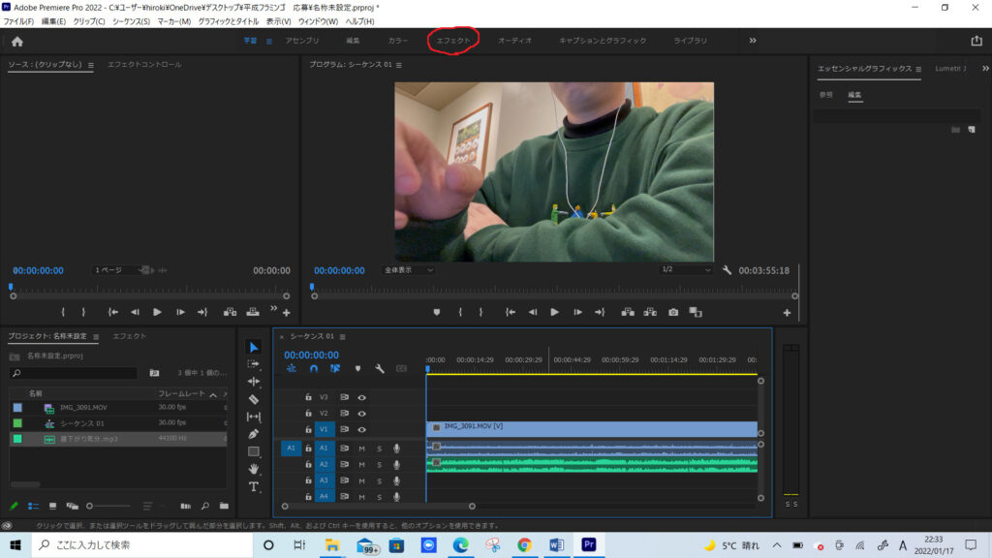Toggle the timeline snap magnet icon

(x=313, y=369)
